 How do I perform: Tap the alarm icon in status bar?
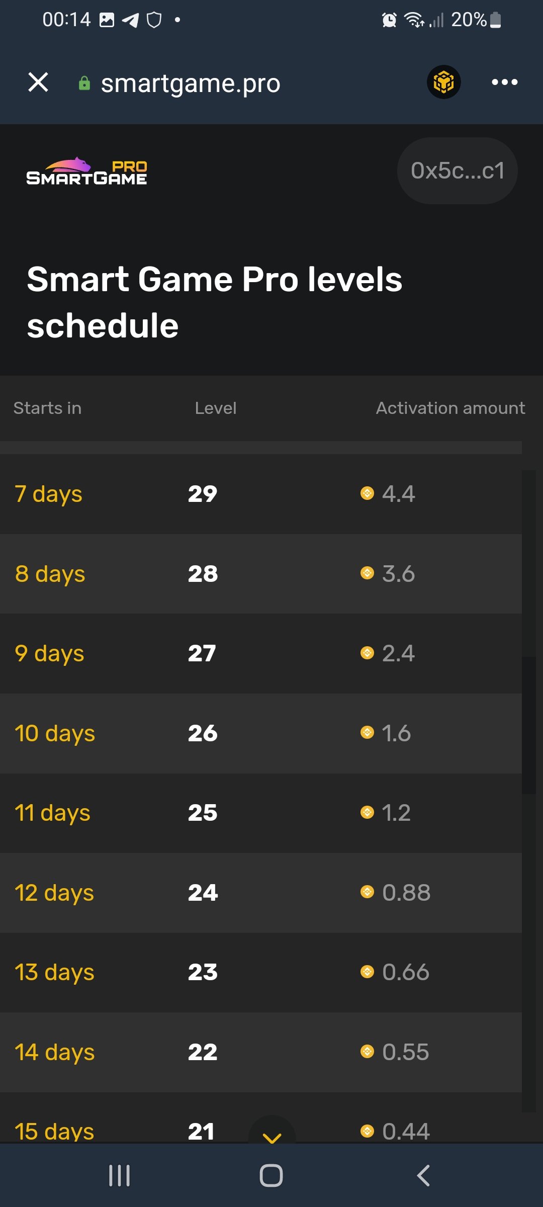389,20
